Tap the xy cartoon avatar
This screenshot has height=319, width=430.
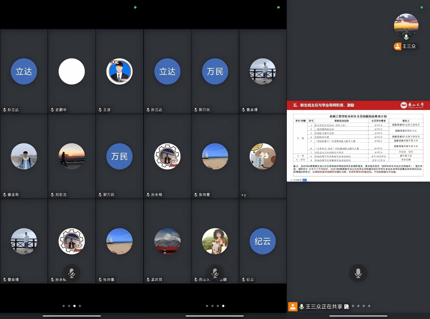(x=262, y=156)
